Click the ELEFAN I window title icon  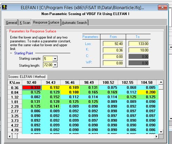(5, 7)
